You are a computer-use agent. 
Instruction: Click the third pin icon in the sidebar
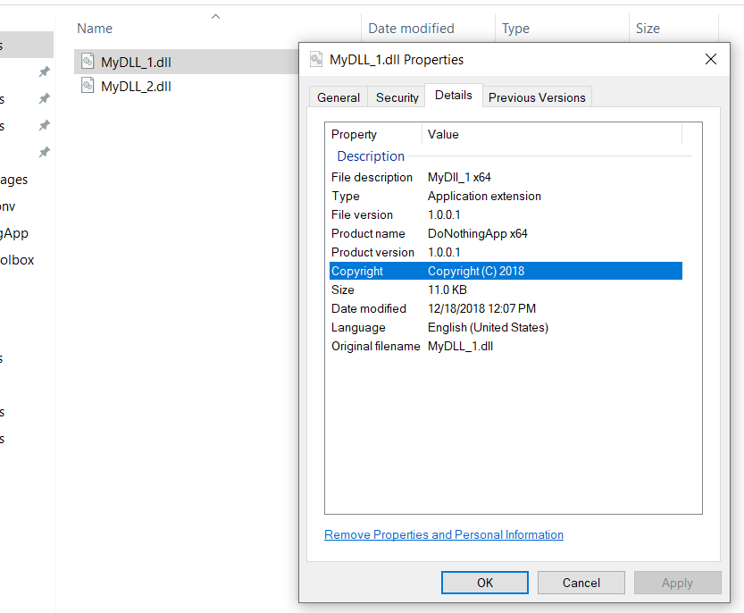coord(44,125)
